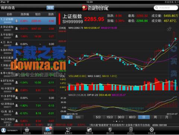Viewport: 179px width, 135px height.
Task: Click the search magnifier icon
Action: [x=157, y=8]
